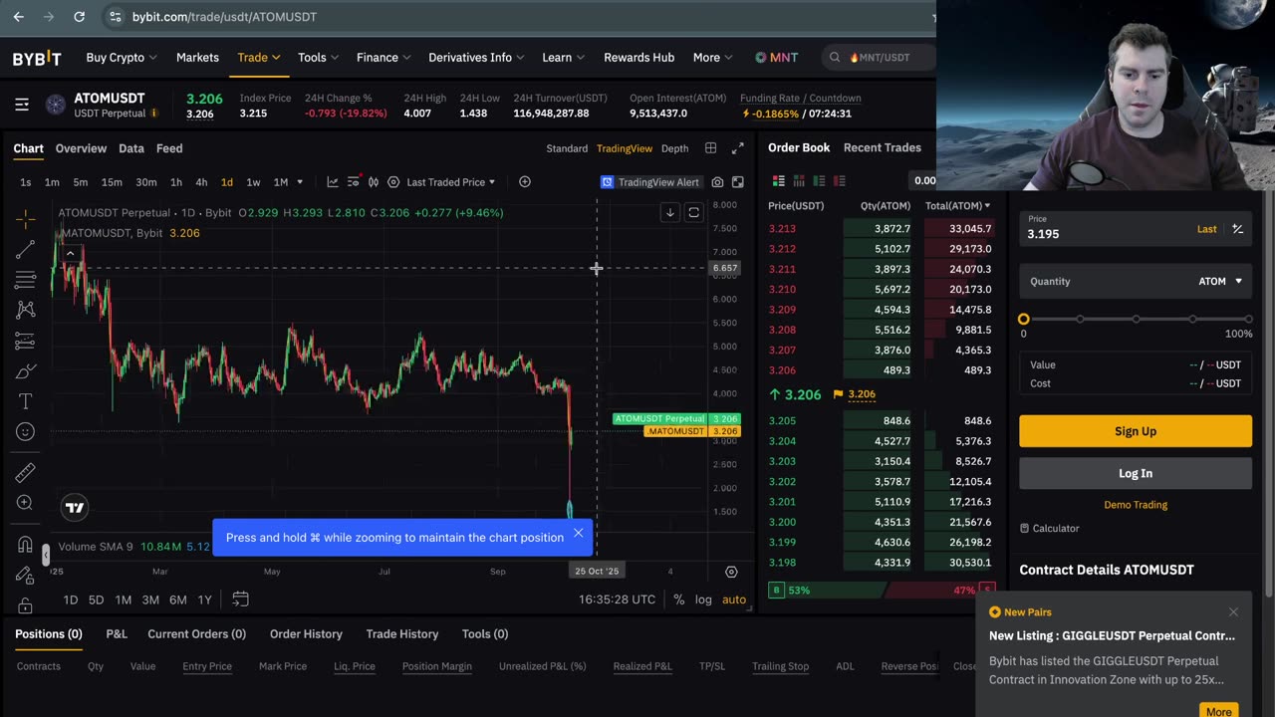Open the Order History tab
The image size is (1275, 717).
click(306, 634)
